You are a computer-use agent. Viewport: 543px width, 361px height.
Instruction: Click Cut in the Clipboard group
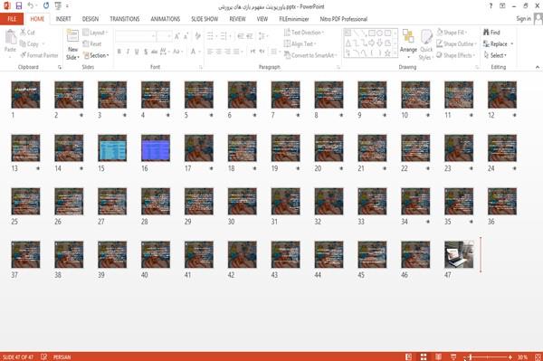coord(27,33)
